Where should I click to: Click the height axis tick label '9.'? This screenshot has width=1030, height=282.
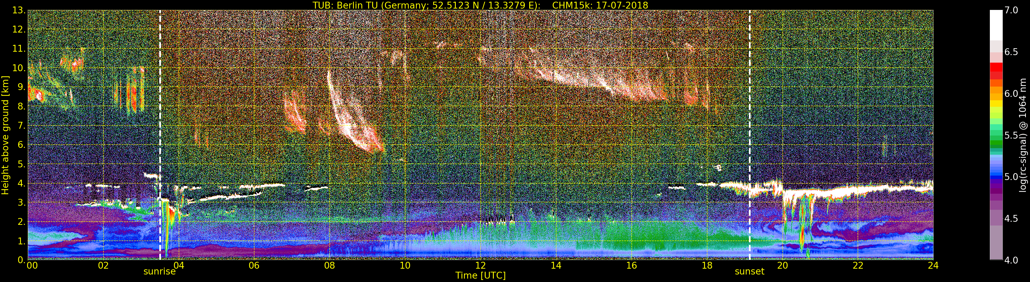[x=21, y=87]
